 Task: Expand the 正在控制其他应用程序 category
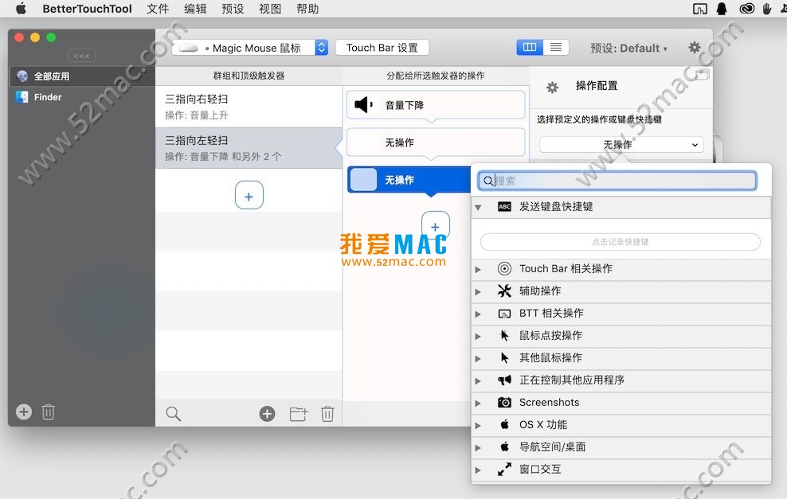point(478,380)
